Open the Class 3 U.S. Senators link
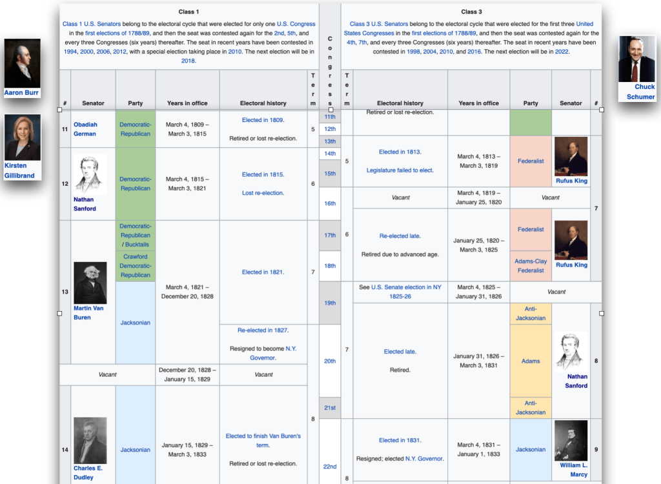Screen dimensions: 661x484 click(379, 24)
